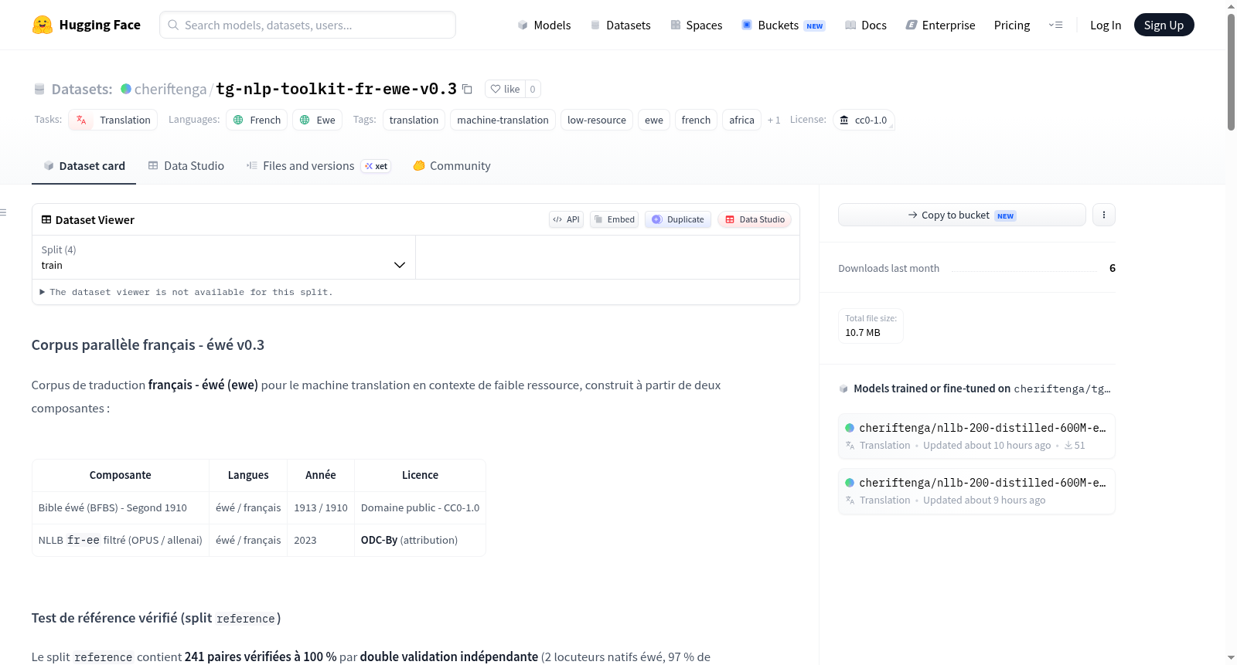Focus the search models, datasets, users field
The width and height of the screenshot is (1237, 665).
308,25
